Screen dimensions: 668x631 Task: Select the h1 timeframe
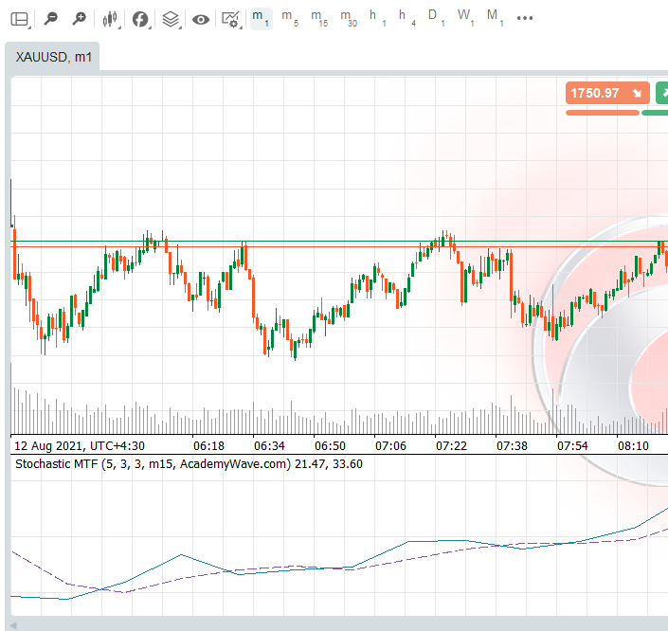point(377,19)
